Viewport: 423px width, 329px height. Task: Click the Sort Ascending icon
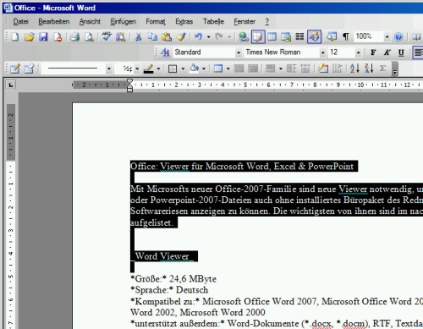pyautogui.click(x=354, y=69)
